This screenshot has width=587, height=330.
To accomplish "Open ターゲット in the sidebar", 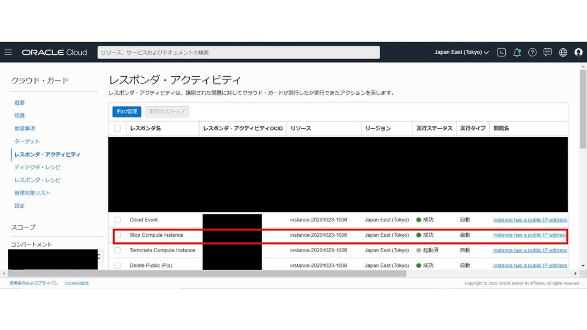I will point(27,141).
